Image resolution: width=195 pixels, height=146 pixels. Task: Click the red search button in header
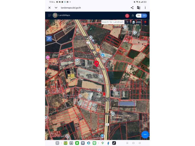click(x=127, y=16)
